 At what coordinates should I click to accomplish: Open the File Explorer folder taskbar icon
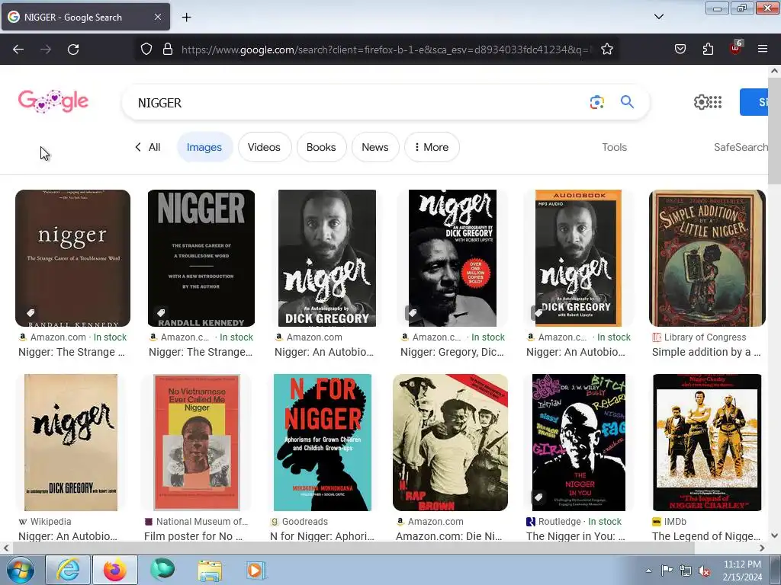(x=210, y=570)
